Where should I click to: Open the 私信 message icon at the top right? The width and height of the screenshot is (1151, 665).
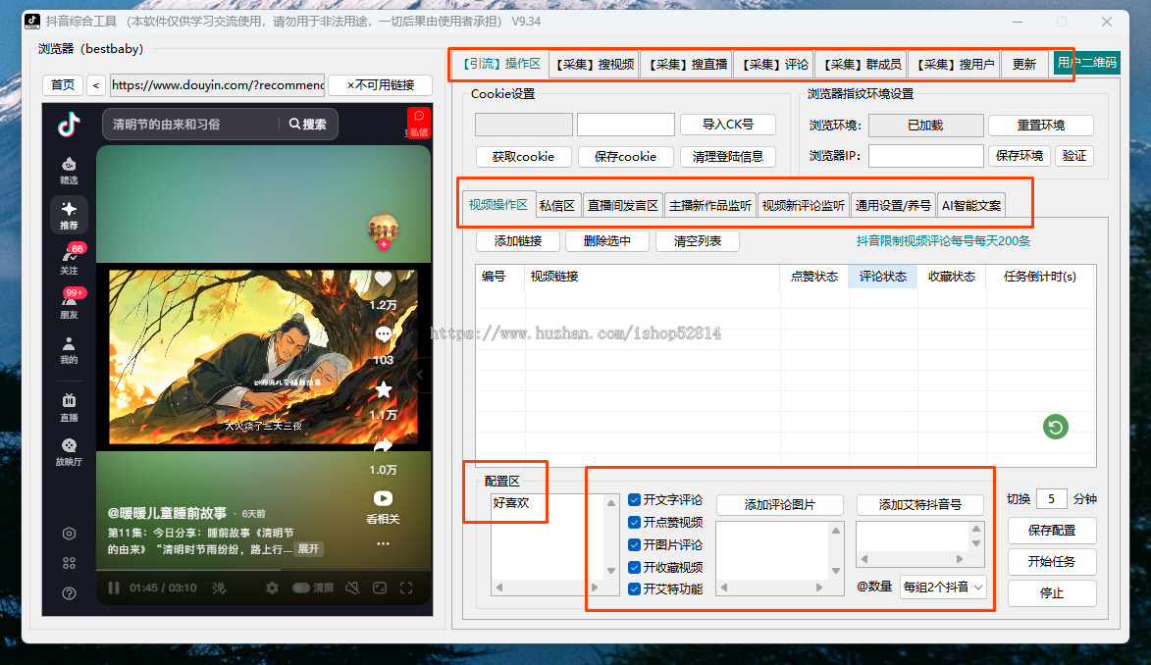418,123
